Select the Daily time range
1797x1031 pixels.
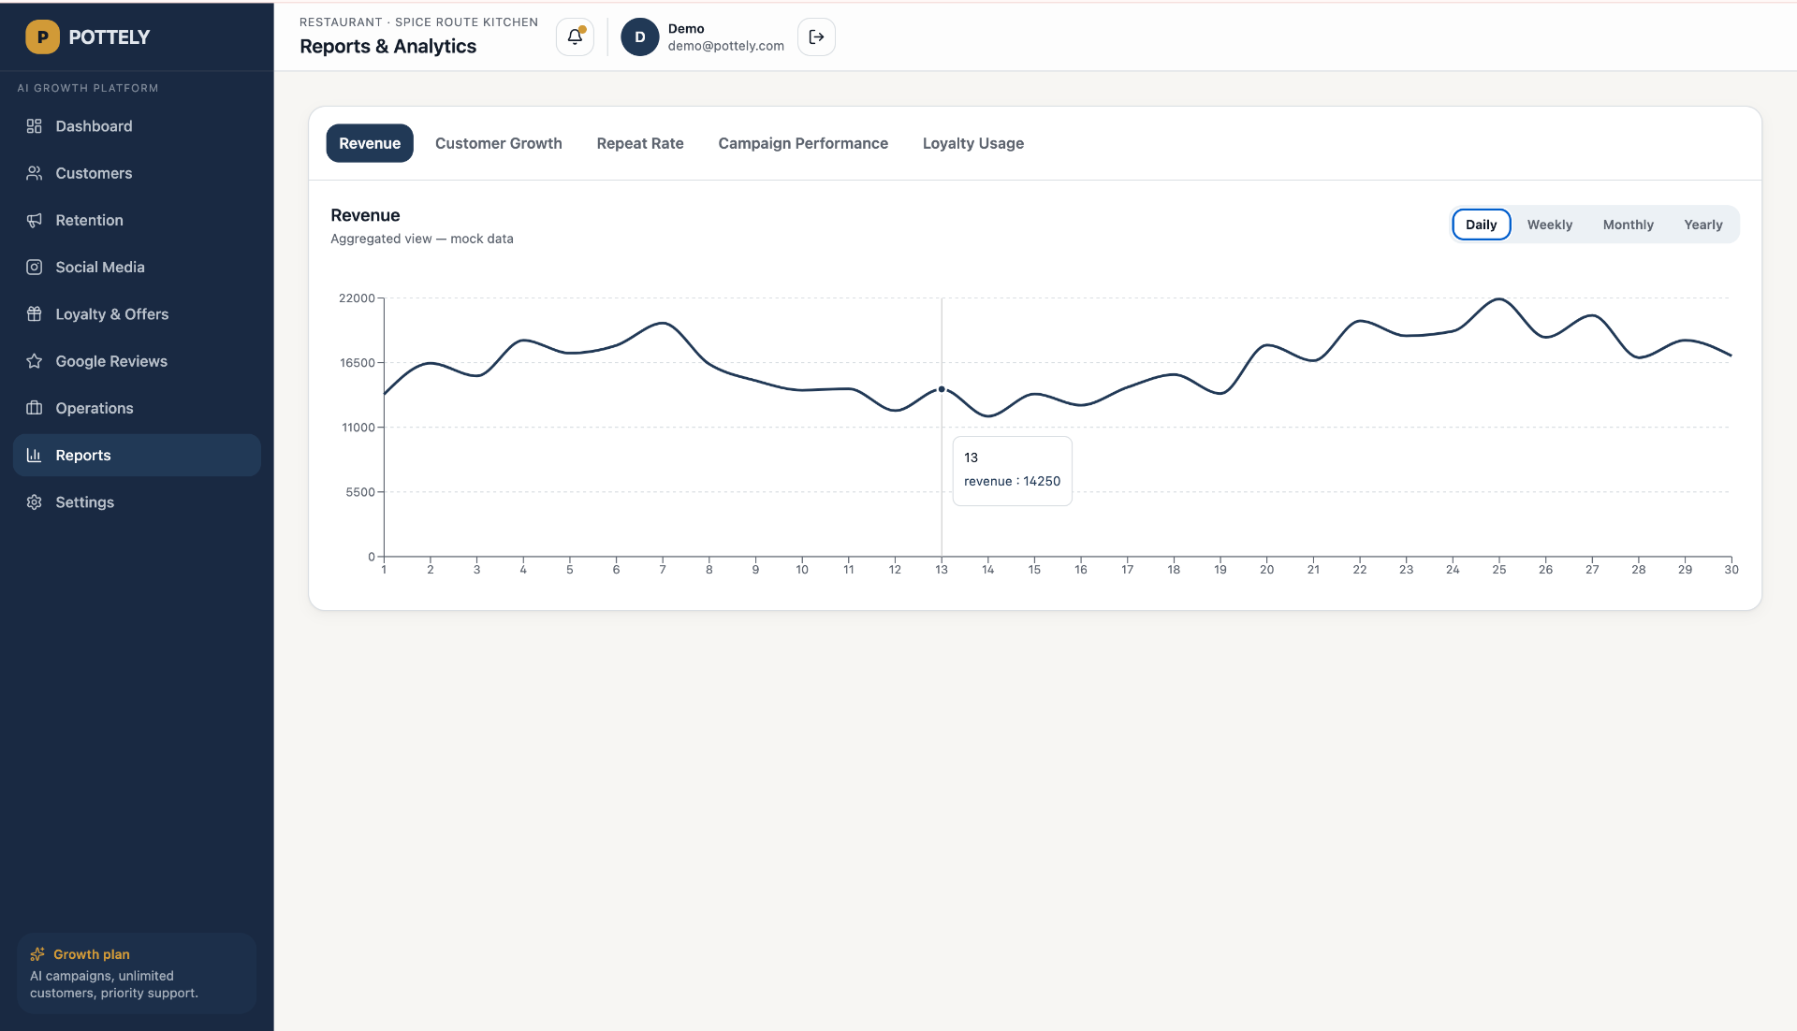(1481, 225)
